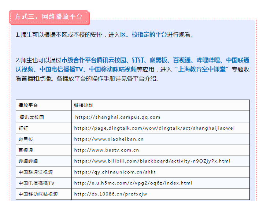
Task: Click the 百视通 highlighted text in paragraph
Action: (182, 60)
